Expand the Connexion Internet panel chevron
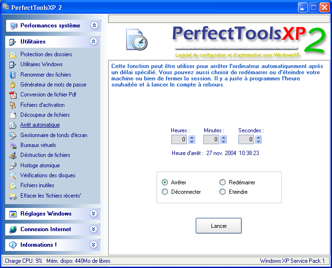The image size is (332, 268). click(x=93, y=229)
